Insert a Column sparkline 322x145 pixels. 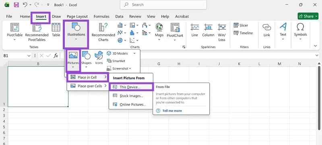208,30
